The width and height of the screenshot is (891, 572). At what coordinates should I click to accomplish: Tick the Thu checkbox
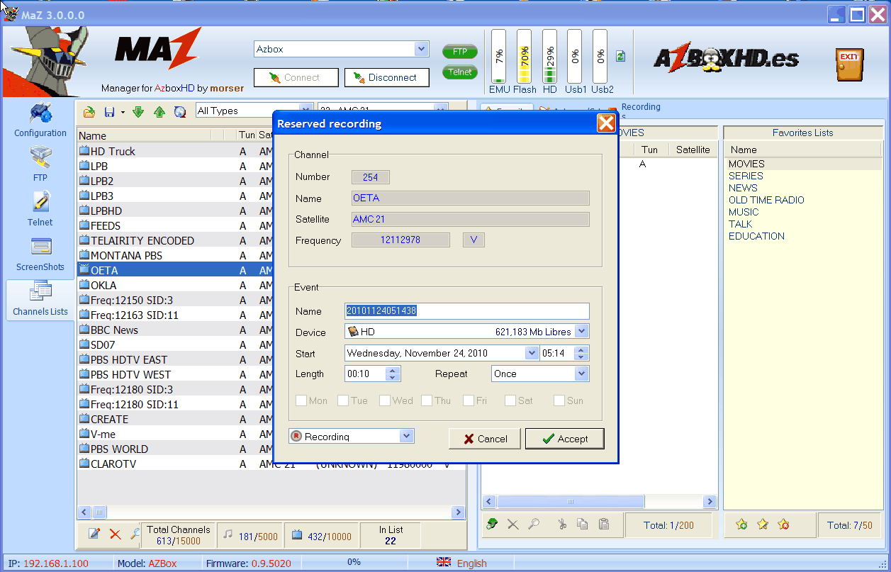tap(427, 400)
